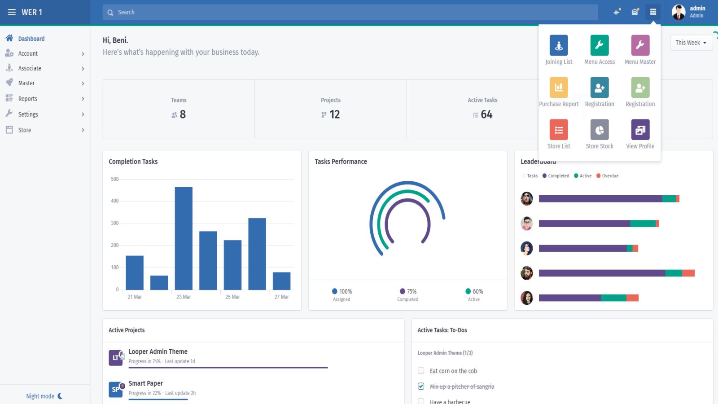Select Dashboard in the sidebar
The image size is (718, 404).
point(31,39)
